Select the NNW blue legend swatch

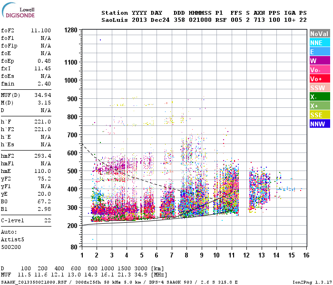coord(320,124)
